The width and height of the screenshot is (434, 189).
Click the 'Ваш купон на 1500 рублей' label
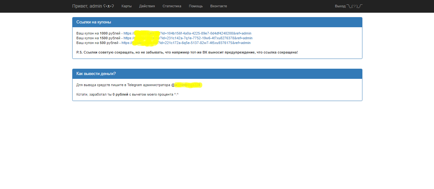98,38
